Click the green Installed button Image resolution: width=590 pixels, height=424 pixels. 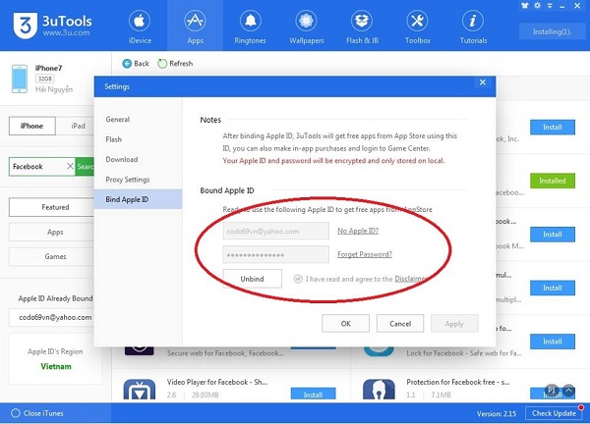pos(552,181)
